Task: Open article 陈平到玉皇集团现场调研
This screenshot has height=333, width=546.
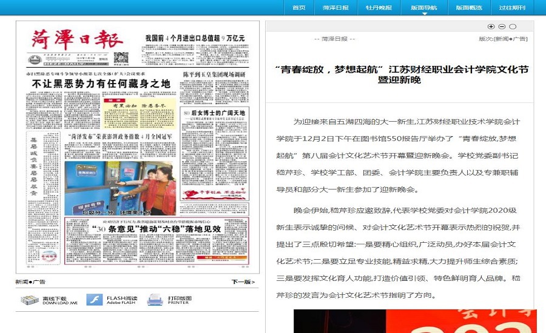Action: point(214,74)
